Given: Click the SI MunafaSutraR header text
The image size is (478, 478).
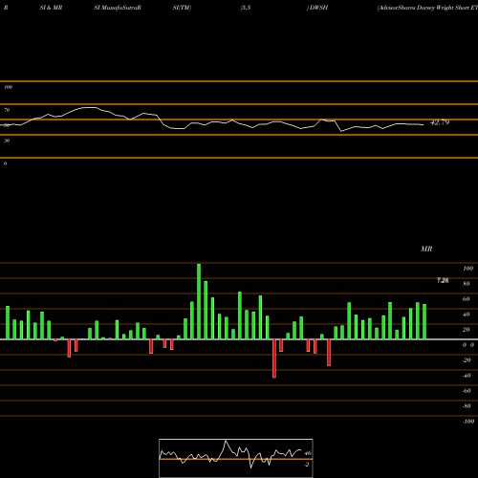Looking at the screenshot, I should (118, 8).
